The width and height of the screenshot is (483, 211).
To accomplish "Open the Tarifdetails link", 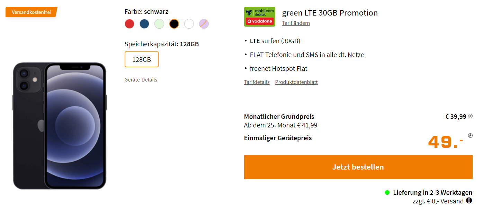I will coord(257,82).
